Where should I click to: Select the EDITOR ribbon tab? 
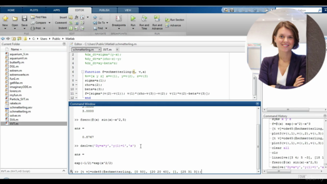pos(80,10)
